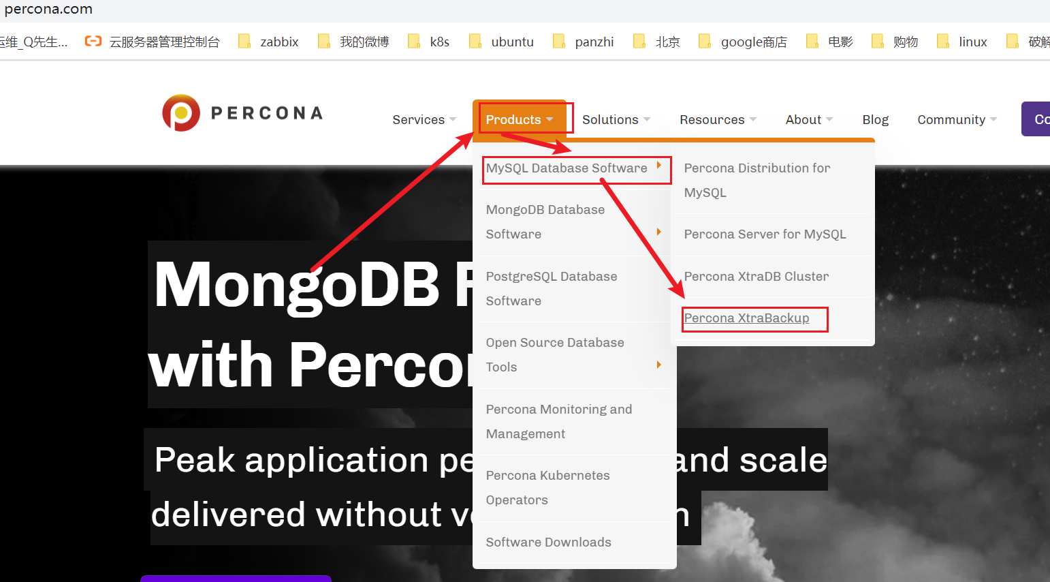The width and height of the screenshot is (1050, 582).
Task: Select MySQL Database Software menu entry
Action: tap(567, 168)
